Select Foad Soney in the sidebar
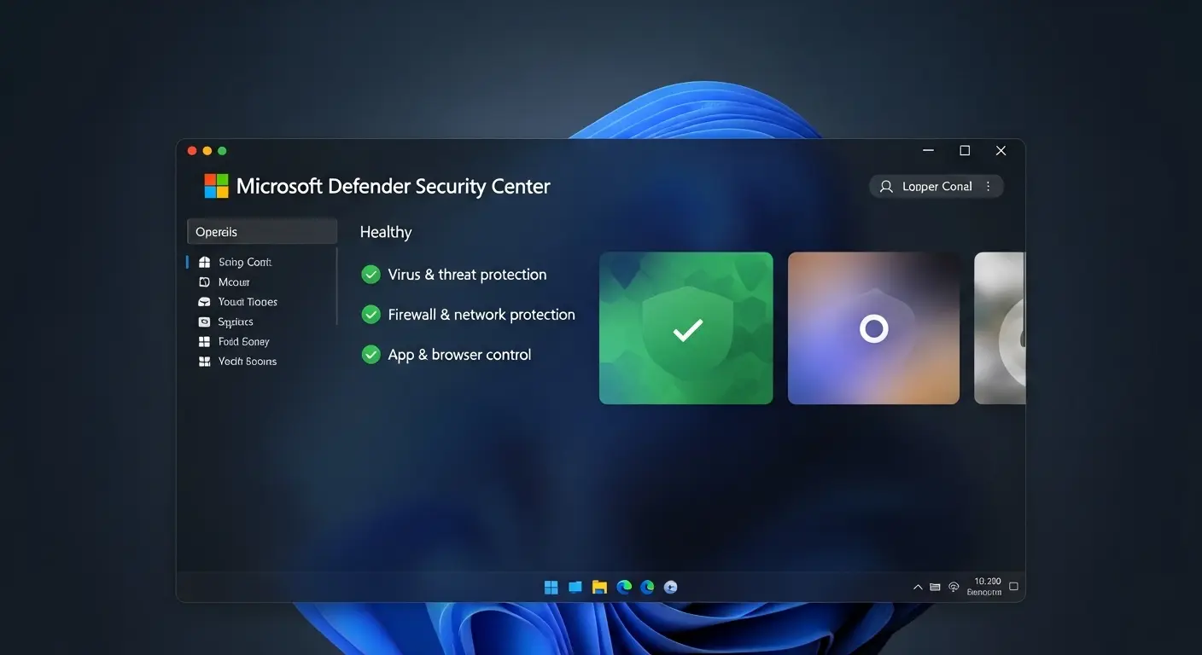 [x=243, y=341]
